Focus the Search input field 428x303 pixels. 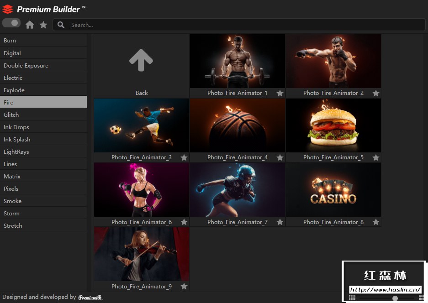point(239,25)
